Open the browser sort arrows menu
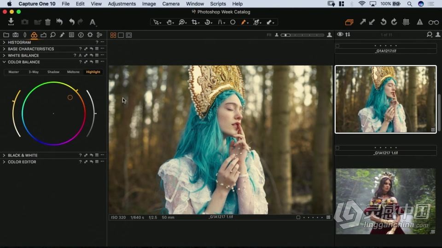442x248 pixels. (x=348, y=34)
